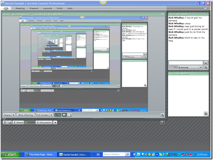Click the Stop Sharing button
The image size is (213, 160).
pyautogui.click(x=25, y=115)
